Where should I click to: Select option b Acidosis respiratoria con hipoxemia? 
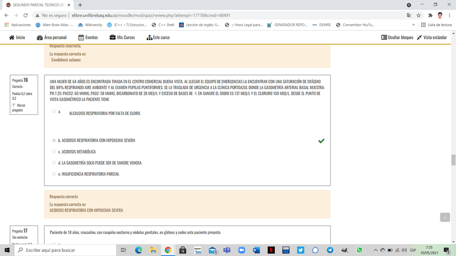click(x=54, y=141)
